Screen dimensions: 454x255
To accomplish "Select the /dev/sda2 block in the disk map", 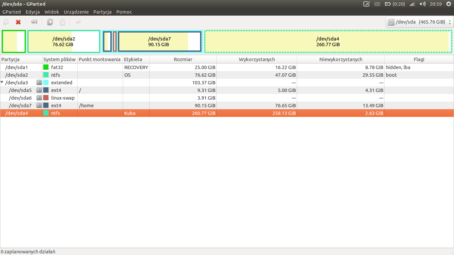I will [x=64, y=41].
